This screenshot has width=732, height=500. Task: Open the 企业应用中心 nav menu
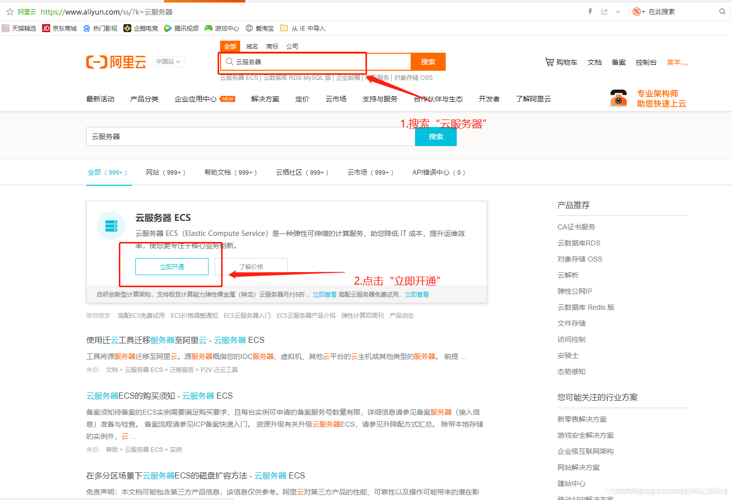196,99
